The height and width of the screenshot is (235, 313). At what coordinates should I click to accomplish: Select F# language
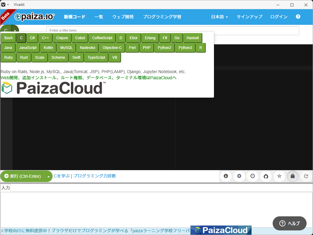[x=165, y=38]
